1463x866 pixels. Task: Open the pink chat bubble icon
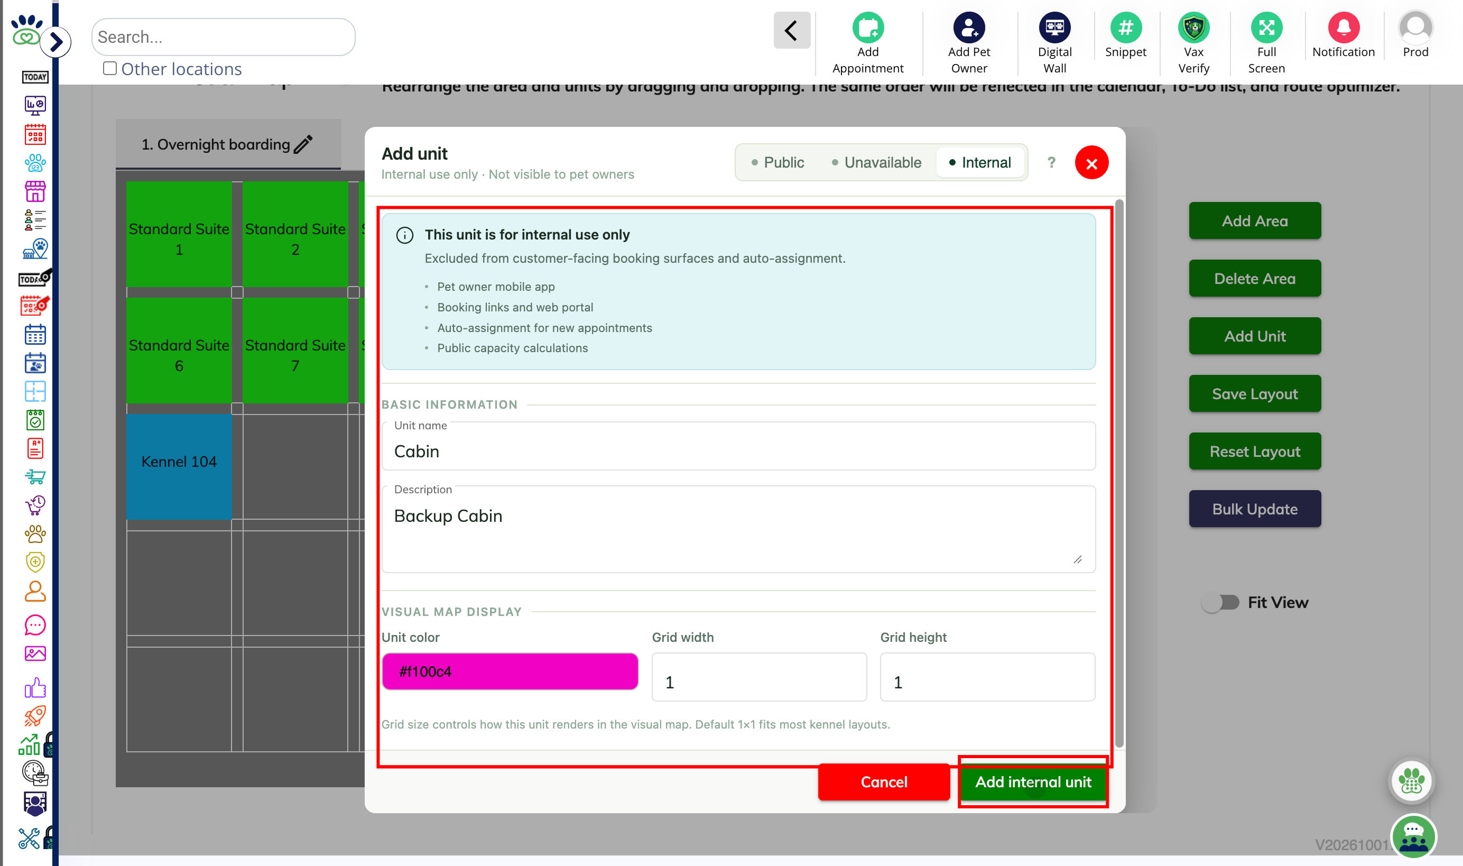[x=35, y=625]
